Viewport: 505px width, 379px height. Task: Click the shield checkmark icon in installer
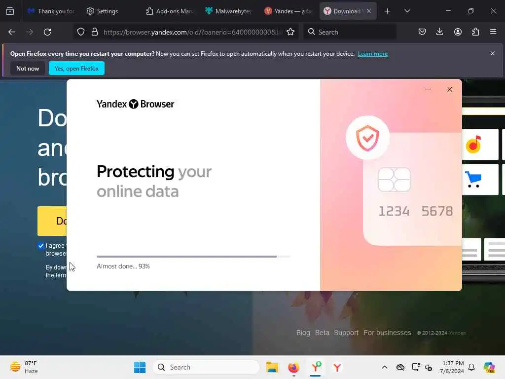367,138
